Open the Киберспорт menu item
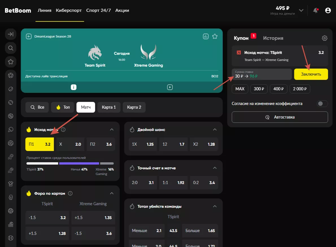 [69, 10]
